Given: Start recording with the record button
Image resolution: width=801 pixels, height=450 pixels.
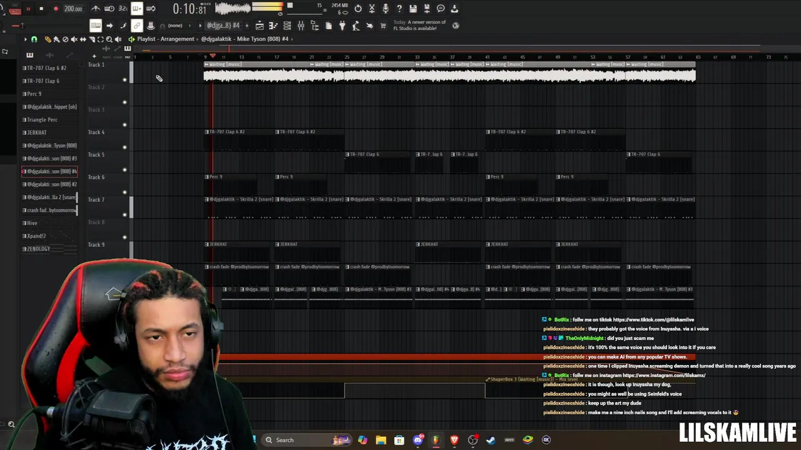Looking at the screenshot, I should pyautogui.click(x=56, y=9).
